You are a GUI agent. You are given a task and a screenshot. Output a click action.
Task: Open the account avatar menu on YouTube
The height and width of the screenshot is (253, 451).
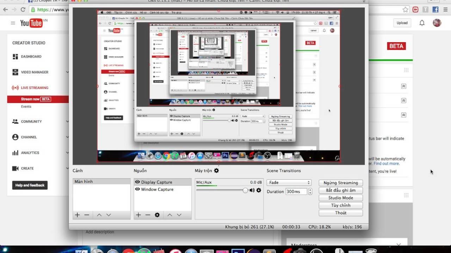pyautogui.click(x=437, y=23)
